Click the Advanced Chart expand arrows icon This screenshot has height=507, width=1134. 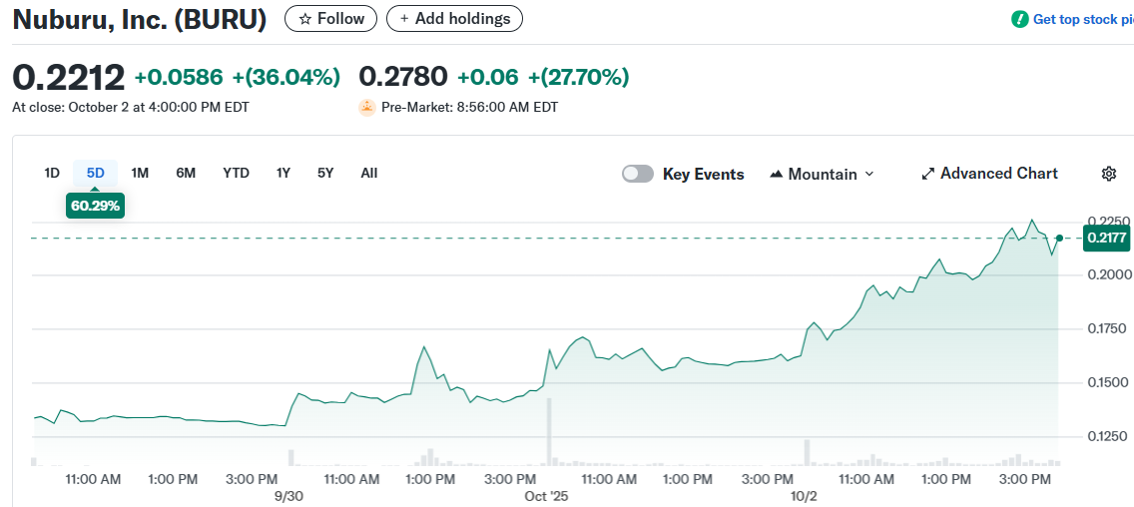[928, 174]
